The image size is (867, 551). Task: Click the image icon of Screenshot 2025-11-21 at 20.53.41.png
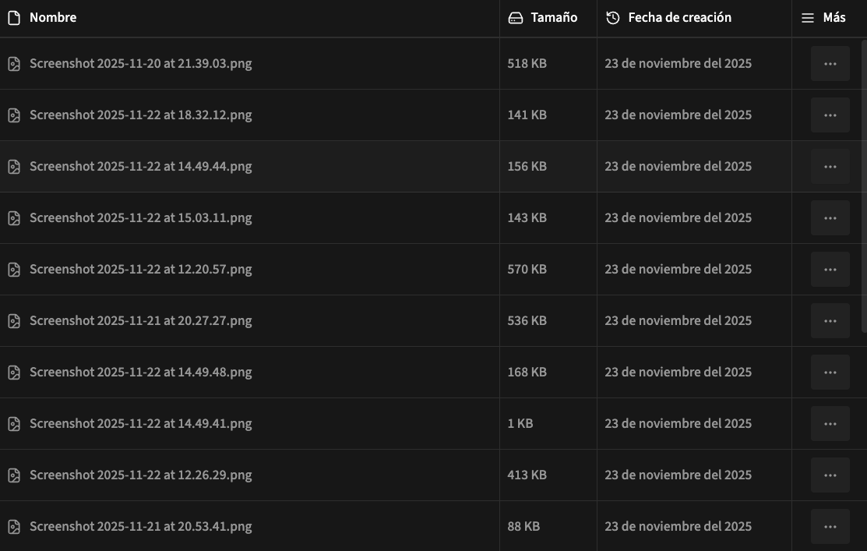(14, 527)
